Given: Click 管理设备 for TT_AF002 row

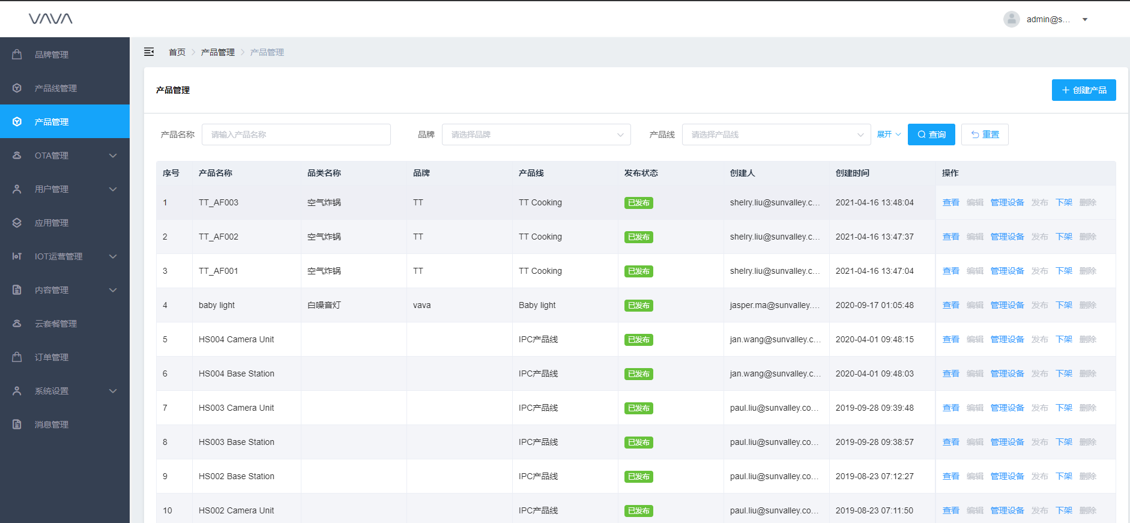Looking at the screenshot, I should point(1008,237).
